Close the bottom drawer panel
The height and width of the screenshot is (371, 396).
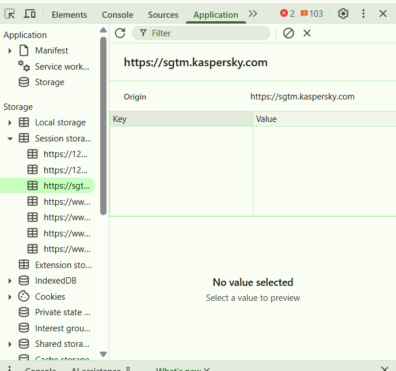coord(384,369)
